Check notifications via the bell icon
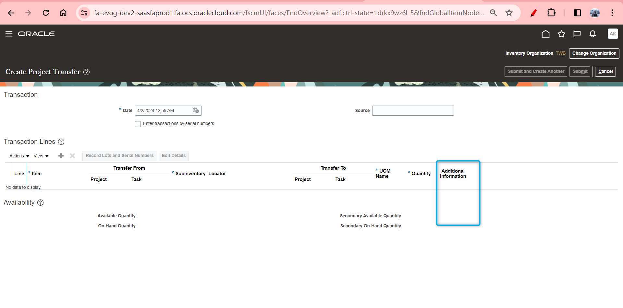 click(592, 34)
